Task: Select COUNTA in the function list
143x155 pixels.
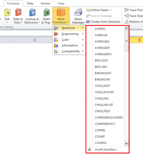Action: pyautogui.click(x=100, y=143)
